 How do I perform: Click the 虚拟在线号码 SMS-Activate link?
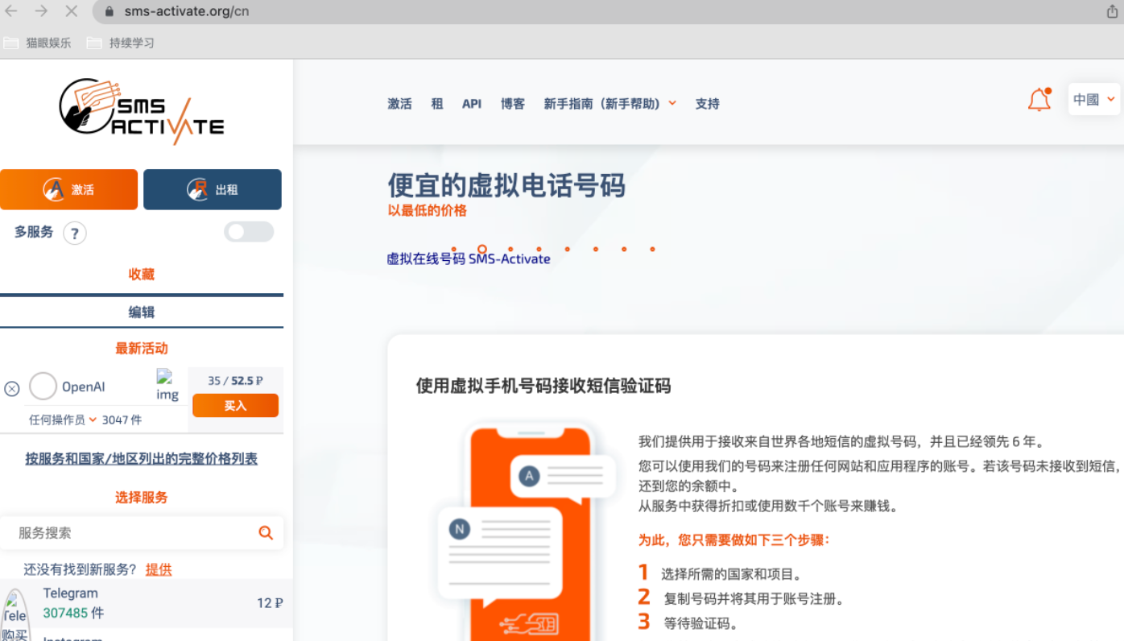(x=469, y=258)
